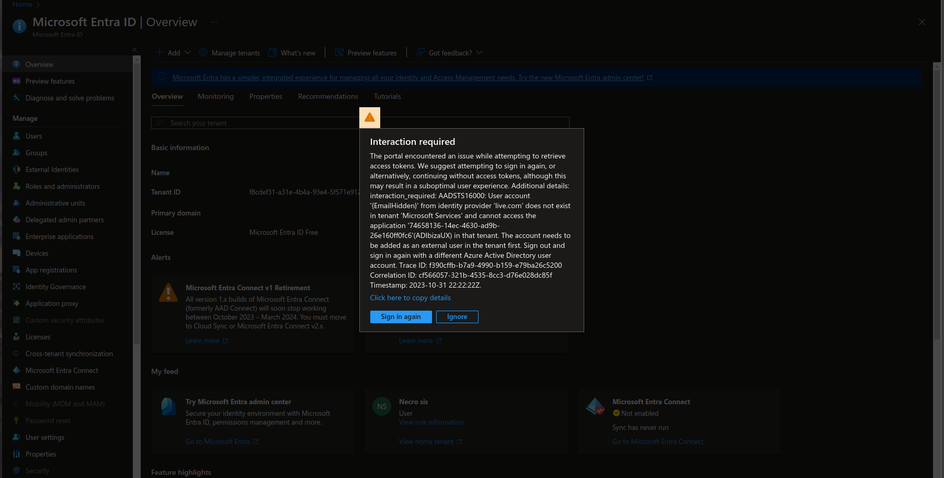Open Application proxy icon
944x478 pixels.
[16, 303]
